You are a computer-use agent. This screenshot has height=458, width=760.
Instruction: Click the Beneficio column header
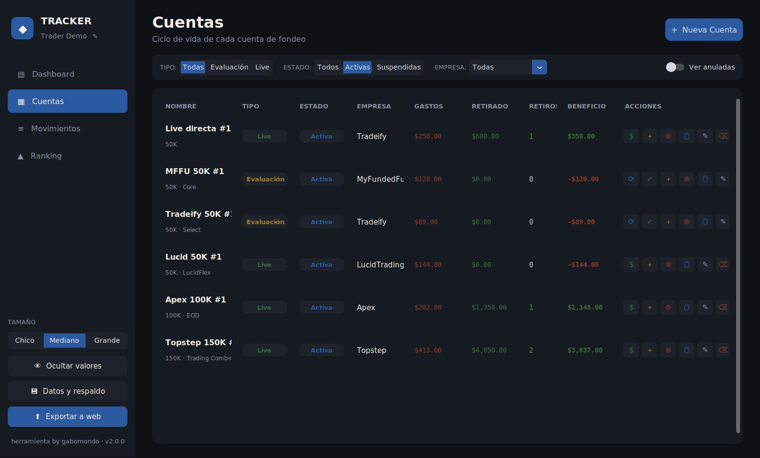pos(586,106)
